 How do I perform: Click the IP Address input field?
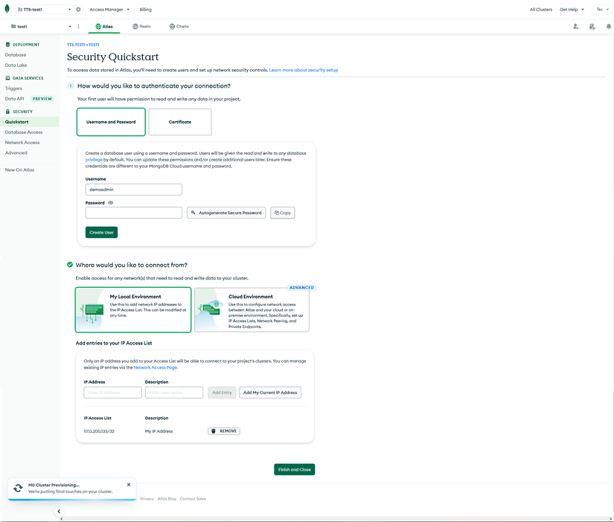tap(113, 393)
